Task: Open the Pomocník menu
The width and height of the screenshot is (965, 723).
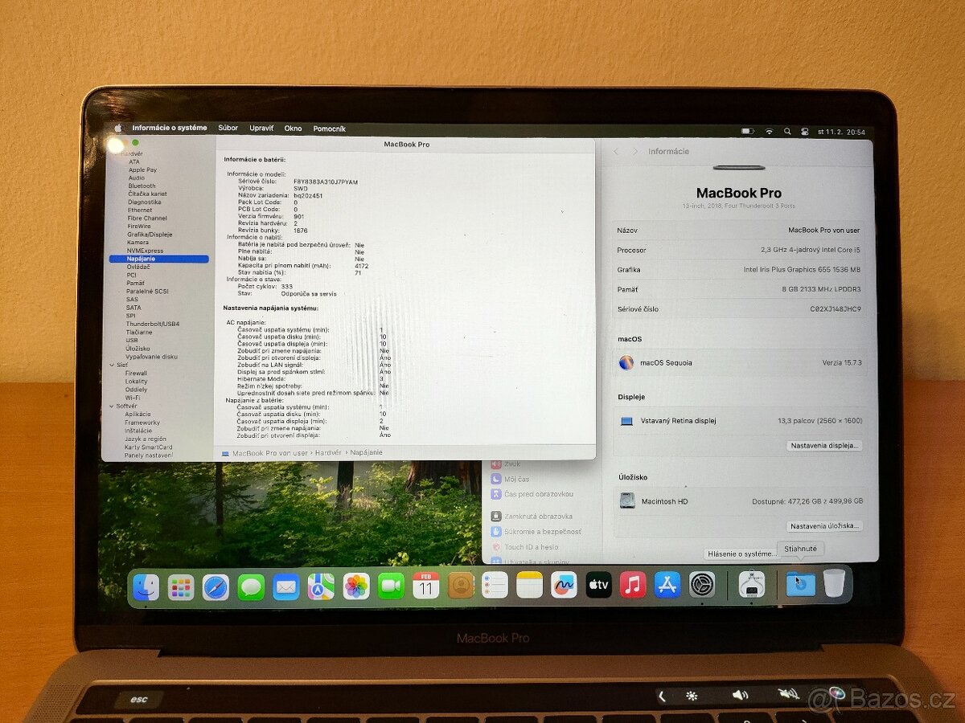Action: pos(330,129)
